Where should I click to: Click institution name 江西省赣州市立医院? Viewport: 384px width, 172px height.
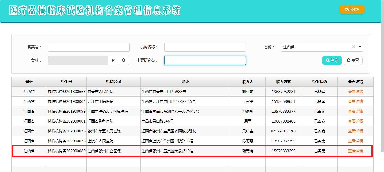pyautogui.click(x=104, y=151)
